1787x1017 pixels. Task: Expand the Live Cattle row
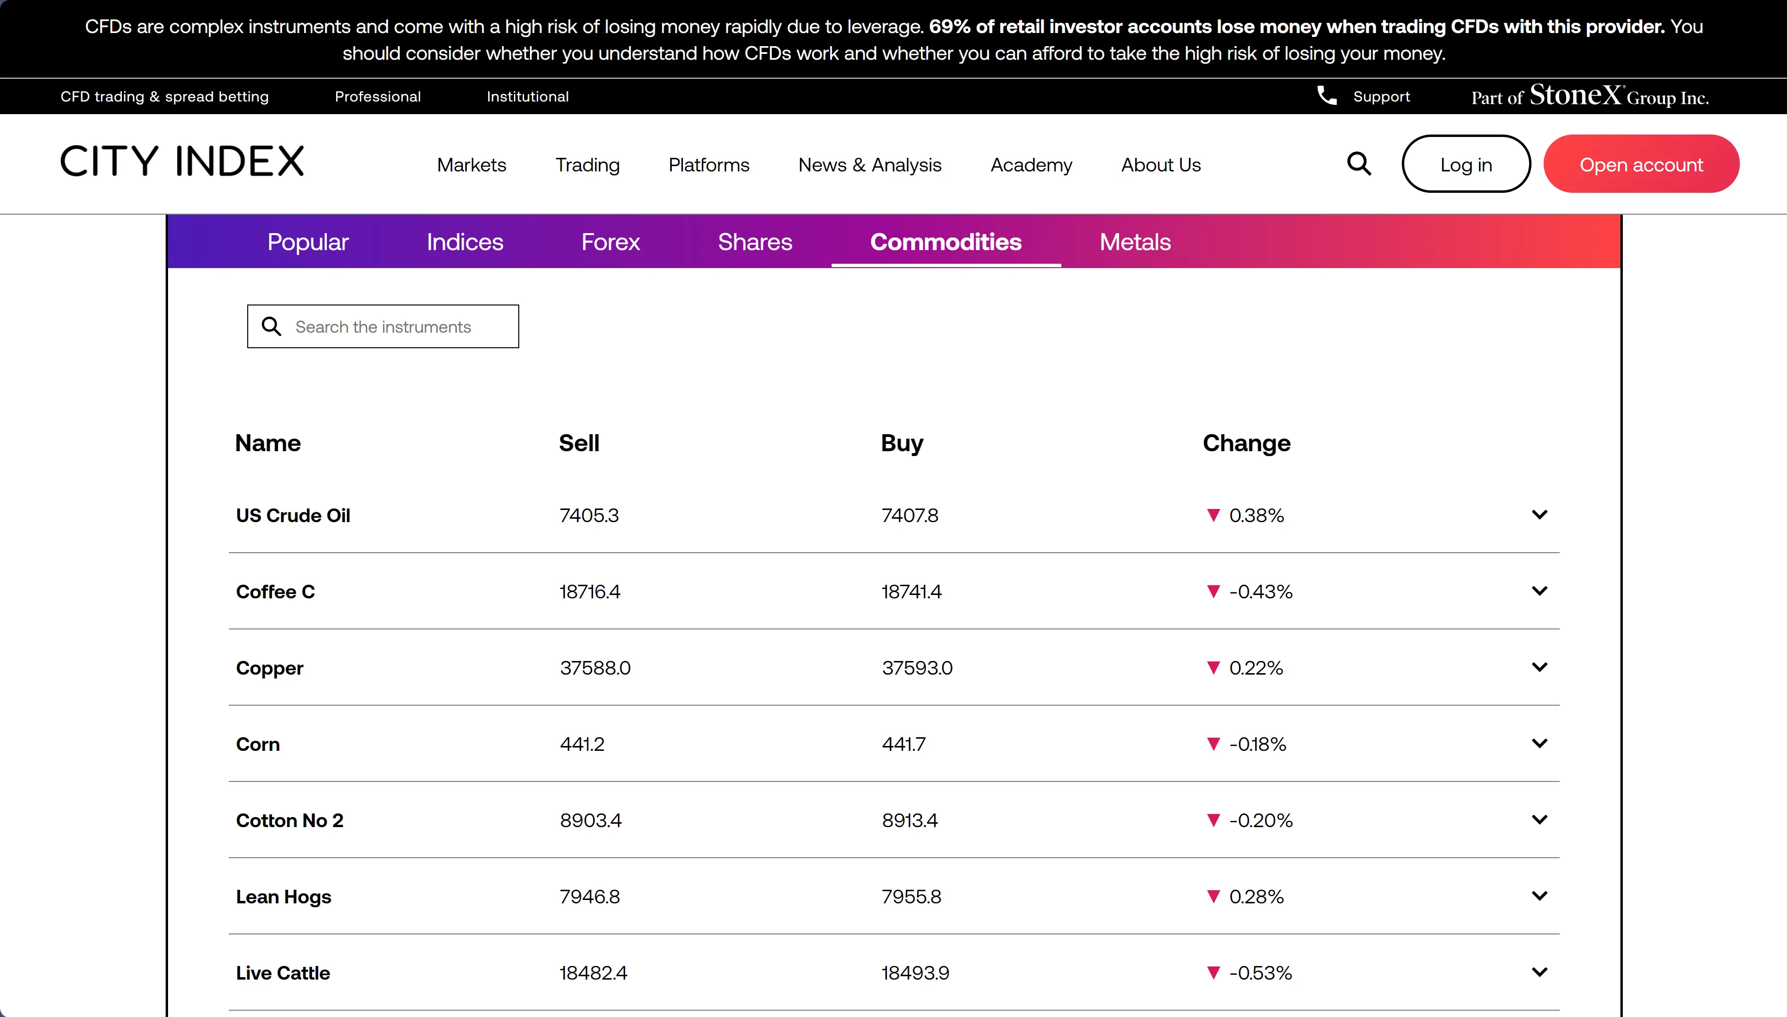tap(1540, 972)
